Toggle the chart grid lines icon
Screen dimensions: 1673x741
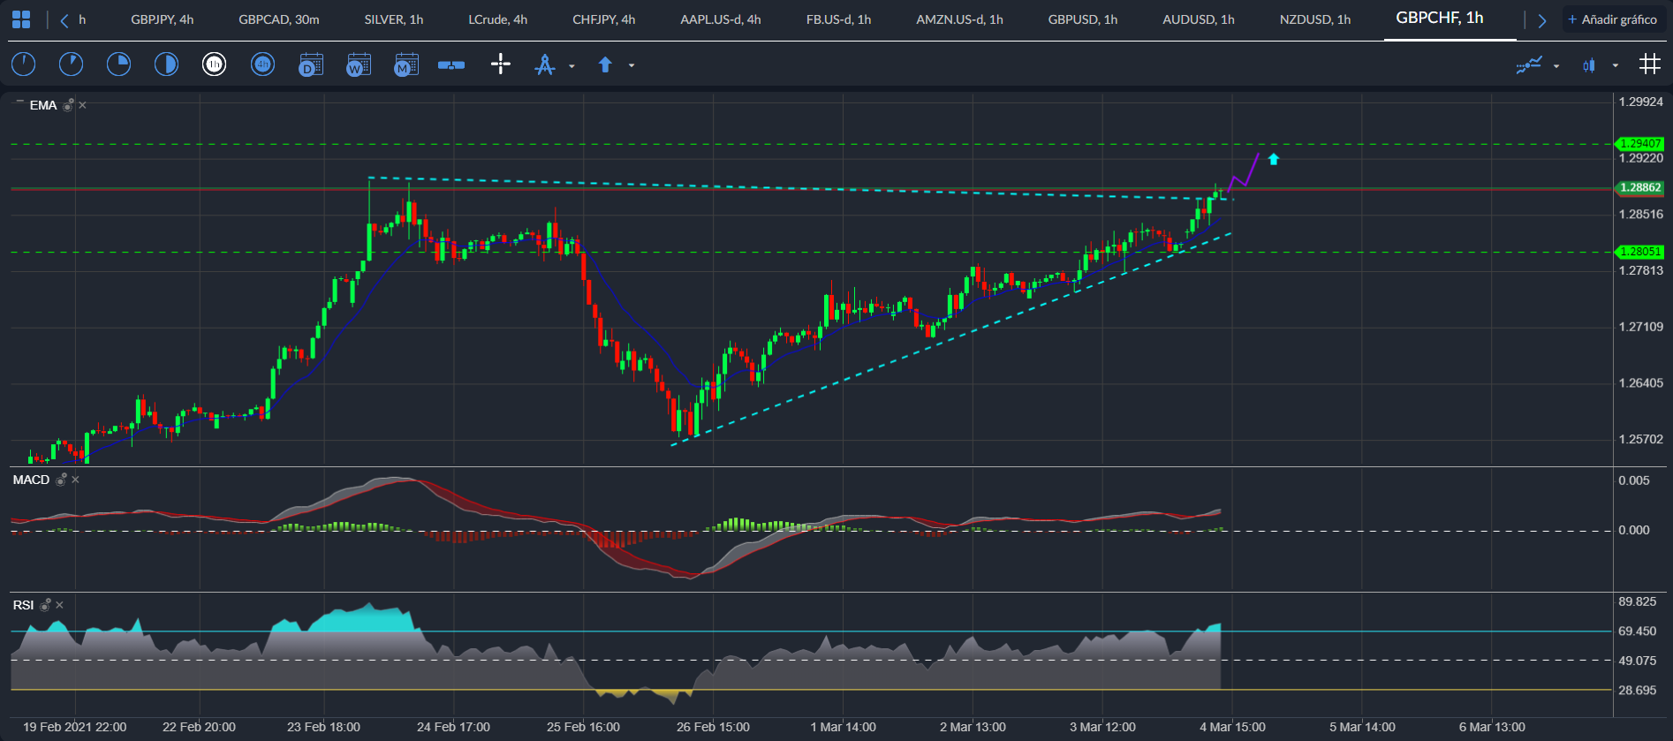(x=1649, y=64)
